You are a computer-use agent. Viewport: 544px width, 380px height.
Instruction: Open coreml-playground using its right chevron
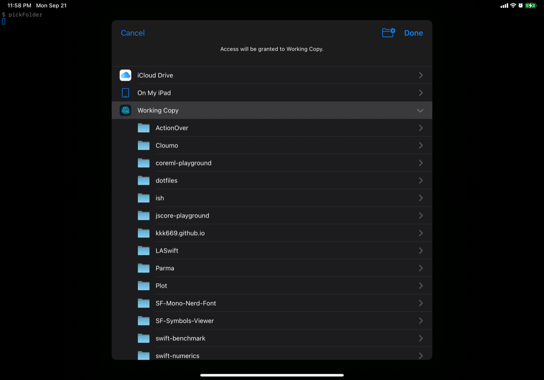pos(421,163)
